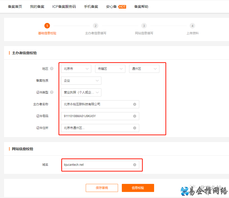Click step circle 4 上传资料
Screen dimensions: 229x198
coord(192,25)
